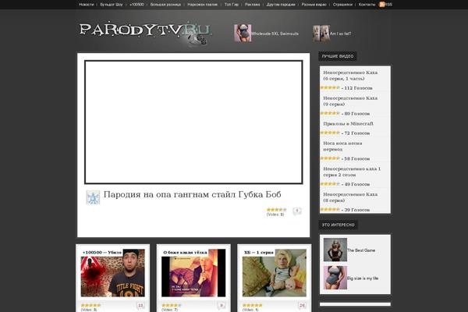Open the +100500 menu item
The width and height of the screenshot is (468, 312).
point(136,5)
